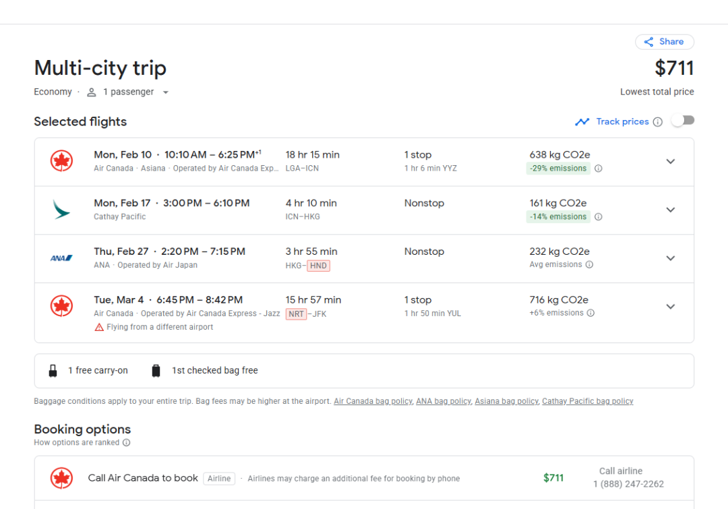Open info icon beside +6% emissions
Screen dimensions: 728x509
[590, 313]
